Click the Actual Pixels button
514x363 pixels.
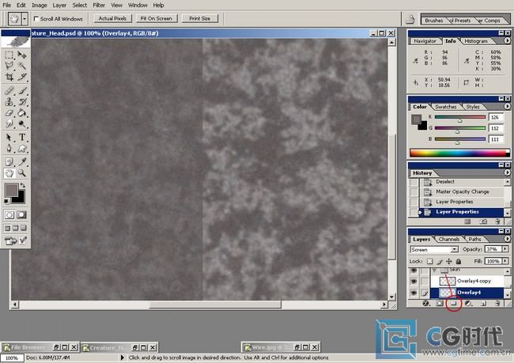click(112, 19)
